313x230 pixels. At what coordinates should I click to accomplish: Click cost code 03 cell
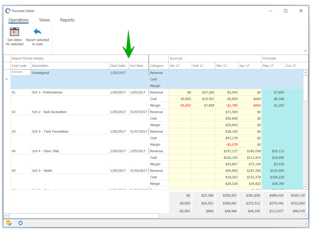[21, 131]
